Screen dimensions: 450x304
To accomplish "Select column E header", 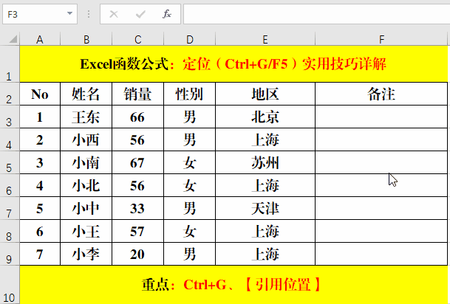I will (265, 39).
